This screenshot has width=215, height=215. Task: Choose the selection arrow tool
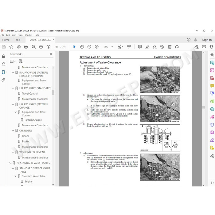(74, 47)
